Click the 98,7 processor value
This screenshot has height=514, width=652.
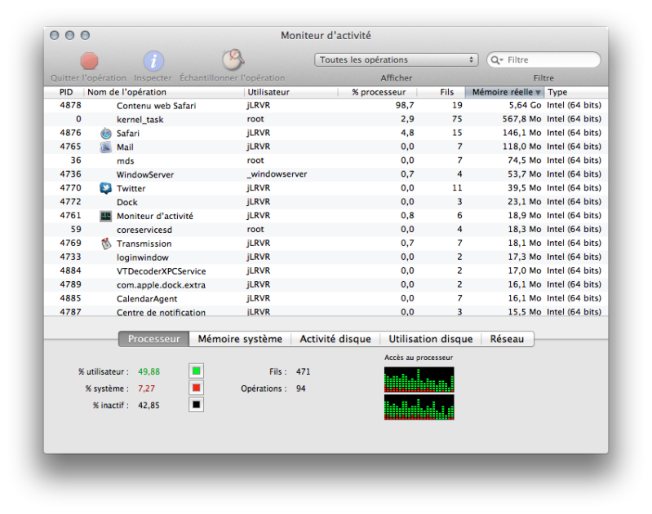coord(405,105)
